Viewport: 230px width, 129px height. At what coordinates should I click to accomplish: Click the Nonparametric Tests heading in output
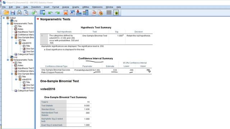click(x=55, y=19)
